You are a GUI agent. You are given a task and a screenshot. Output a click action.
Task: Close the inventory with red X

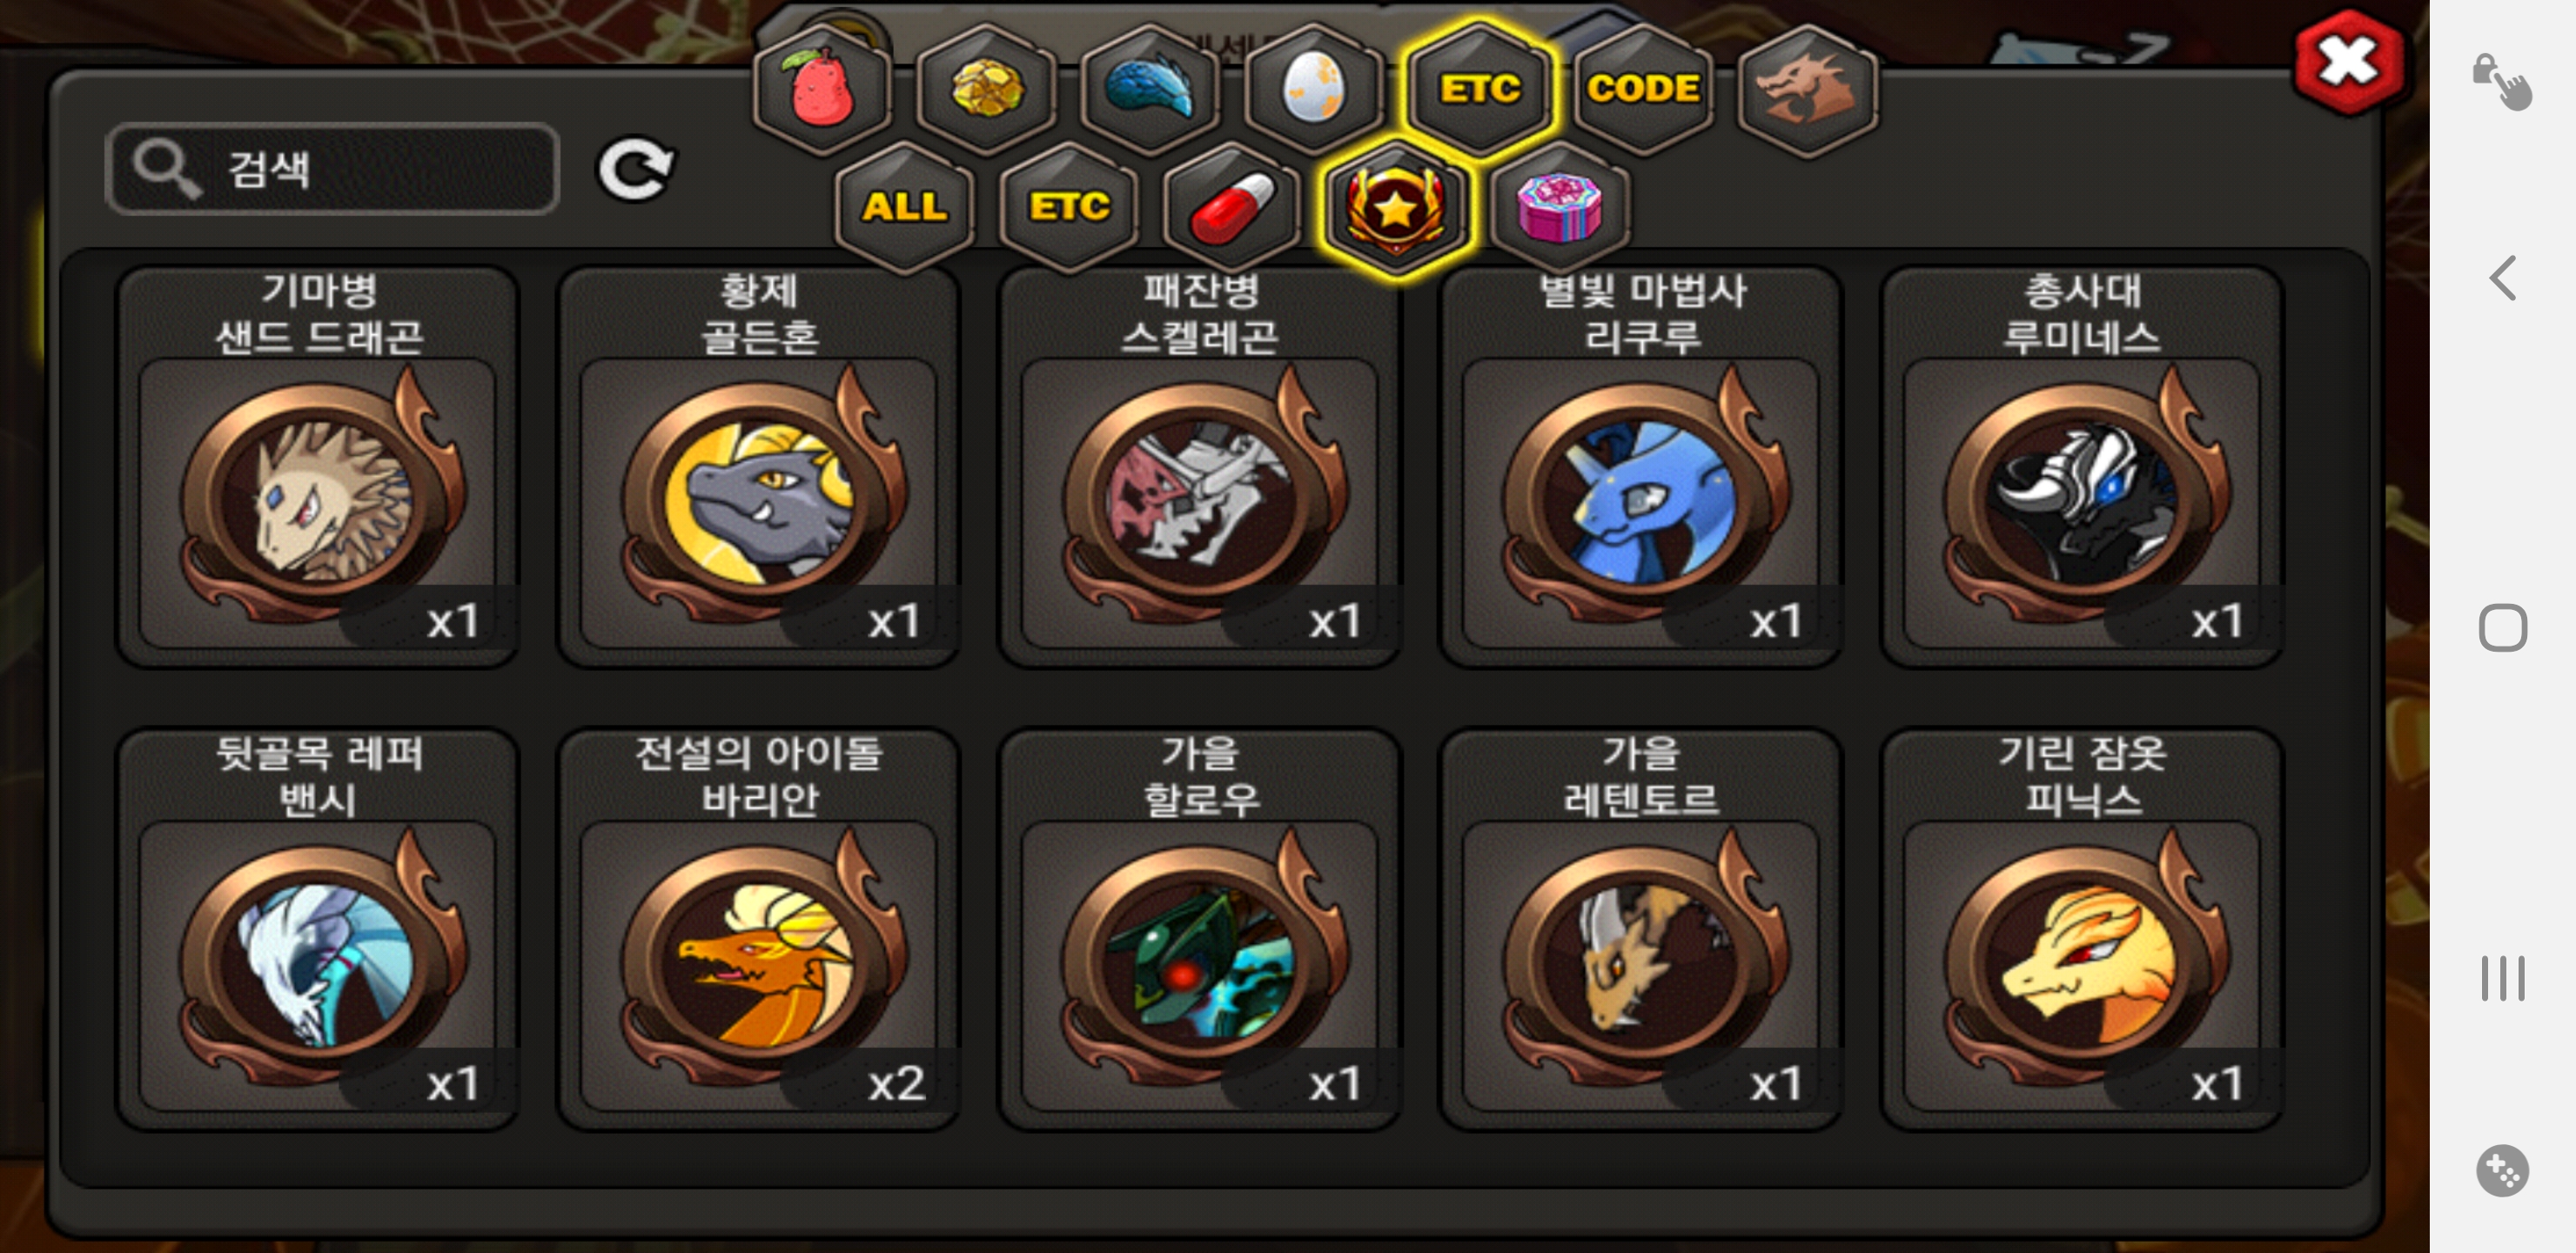pos(2348,63)
